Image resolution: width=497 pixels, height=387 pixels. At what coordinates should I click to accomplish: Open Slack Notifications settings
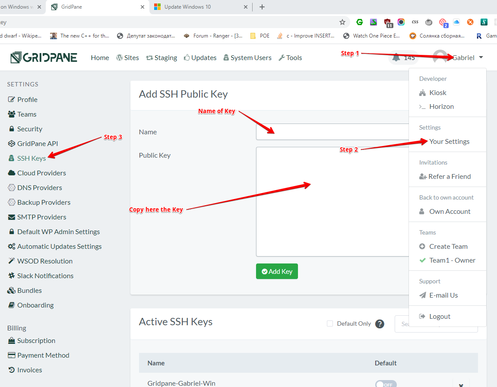pyautogui.click(x=45, y=276)
